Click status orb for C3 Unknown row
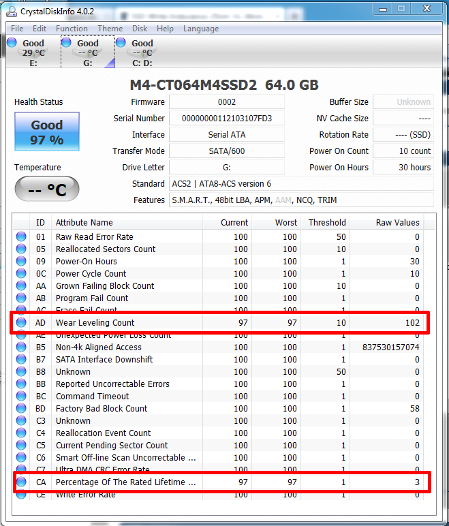Image resolution: width=449 pixels, height=526 pixels. pos(21,420)
